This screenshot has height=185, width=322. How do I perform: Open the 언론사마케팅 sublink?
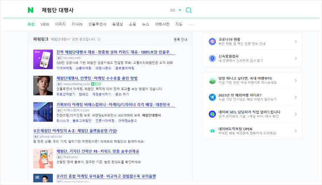click(105, 120)
